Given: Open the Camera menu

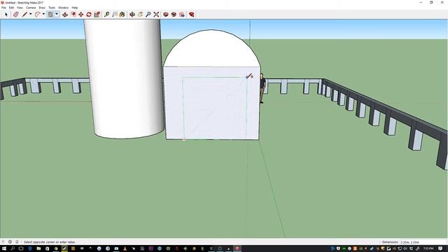Looking at the screenshot, I should coord(31,8).
